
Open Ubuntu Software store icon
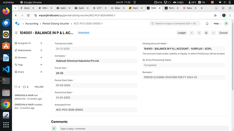(6, 46)
